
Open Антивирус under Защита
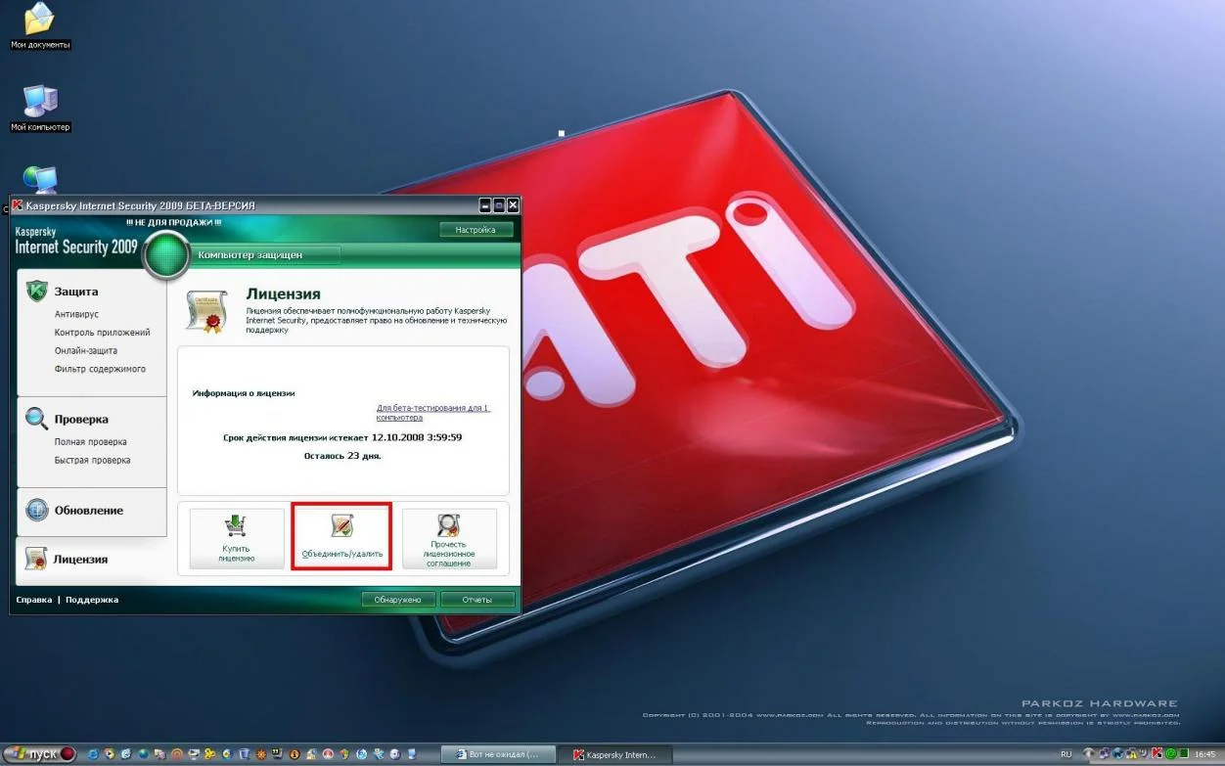click(76, 314)
